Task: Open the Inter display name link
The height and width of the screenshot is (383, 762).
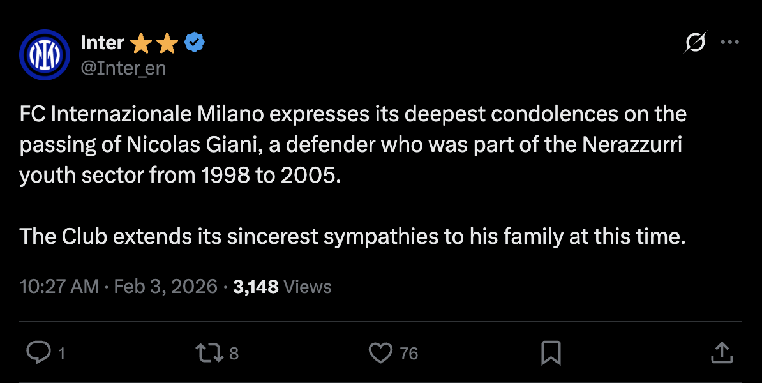Action: pyautogui.click(x=102, y=43)
